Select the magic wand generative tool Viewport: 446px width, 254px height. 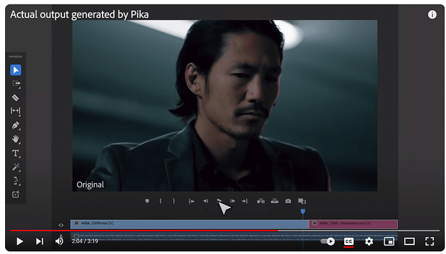16,167
